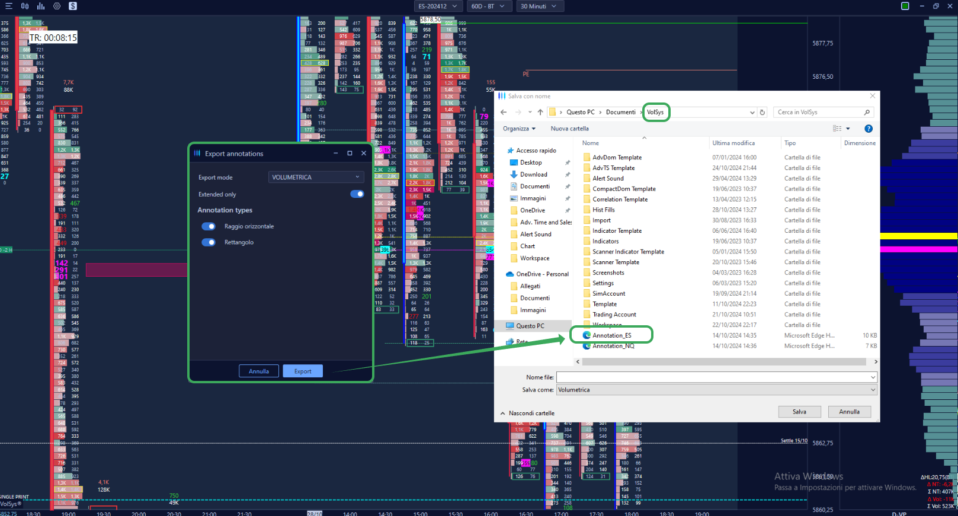Image resolution: width=958 pixels, height=516 pixels.
Task: Open the Organizza menu
Action: point(519,129)
